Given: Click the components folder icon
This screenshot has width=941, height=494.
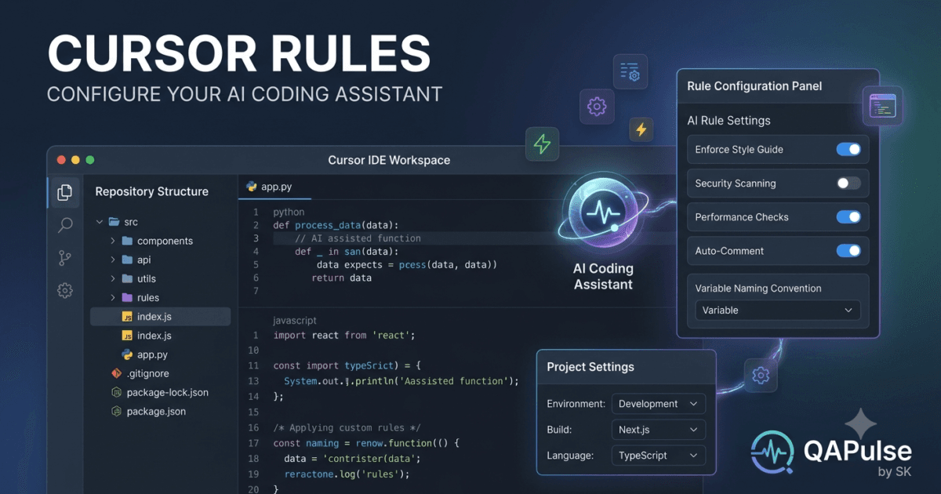Looking at the screenshot, I should pyautogui.click(x=127, y=241).
